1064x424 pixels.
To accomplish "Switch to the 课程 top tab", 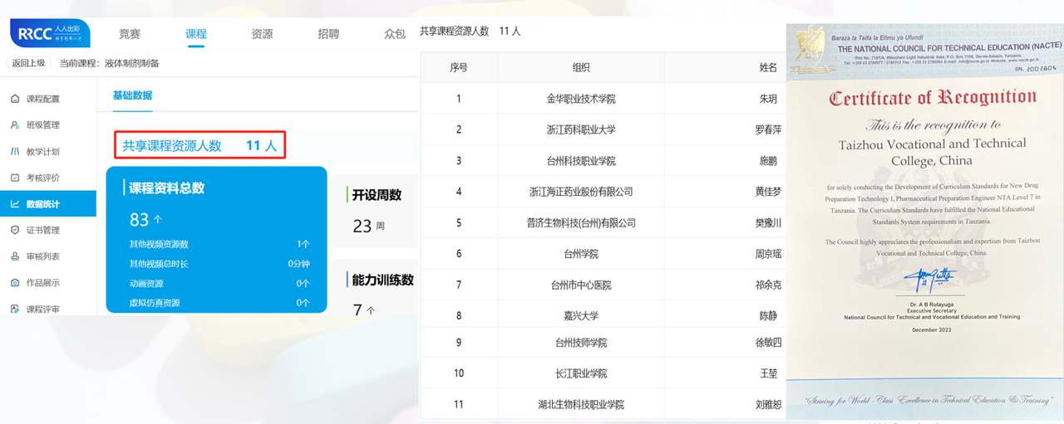I will (196, 34).
